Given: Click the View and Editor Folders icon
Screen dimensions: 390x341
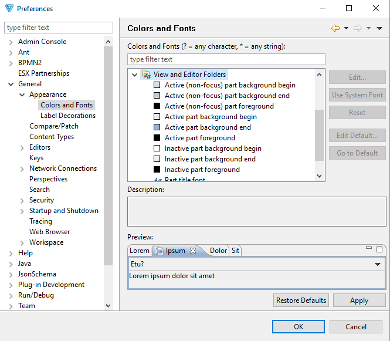Looking at the screenshot, I should point(146,75).
